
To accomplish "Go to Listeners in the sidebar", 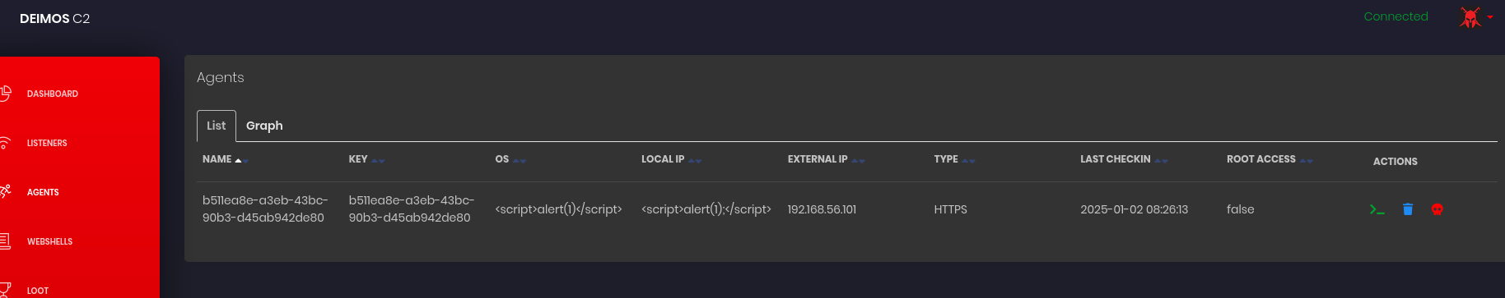I will tap(47, 143).
